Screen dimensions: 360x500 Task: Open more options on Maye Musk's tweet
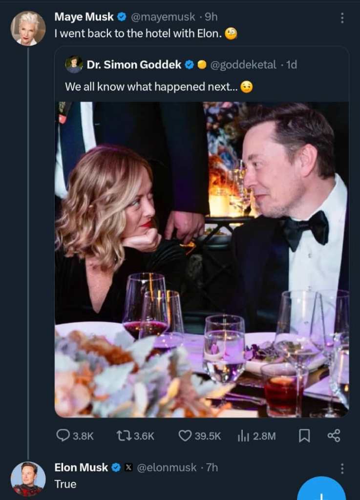(x=342, y=18)
